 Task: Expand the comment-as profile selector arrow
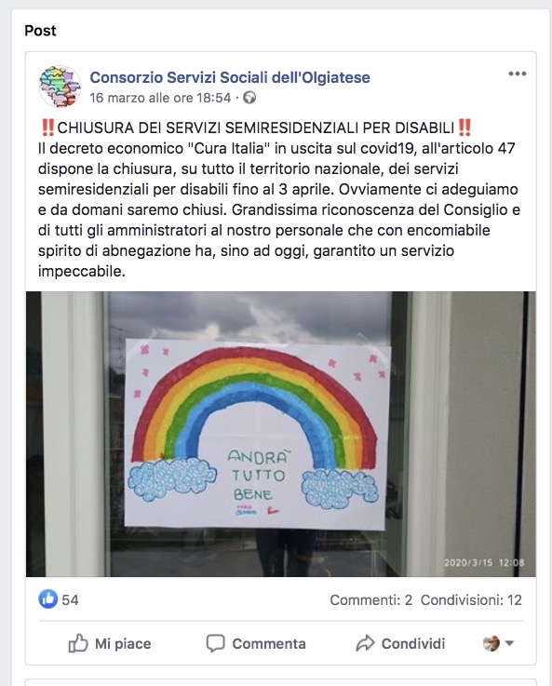pyautogui.click(x=509, y=643)
